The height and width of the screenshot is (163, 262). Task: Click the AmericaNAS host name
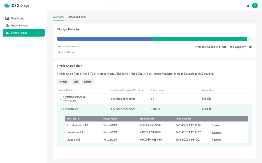(75, 133)
